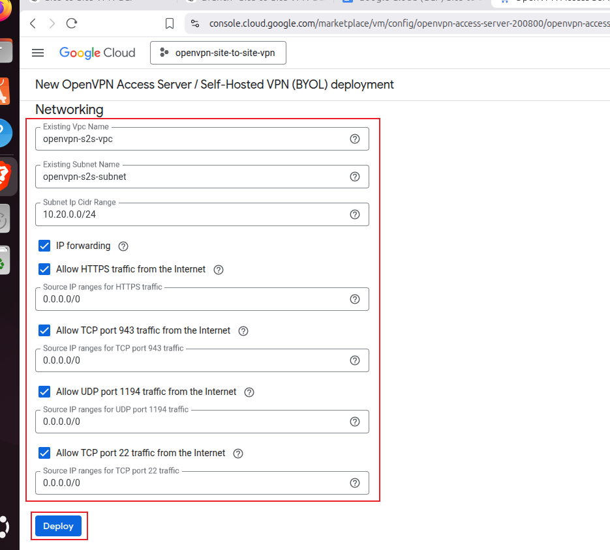Viewport: 610px width, 550px height.
Task: Edit Source IP ranges for UDP port 1194
Action: [202, 422]
